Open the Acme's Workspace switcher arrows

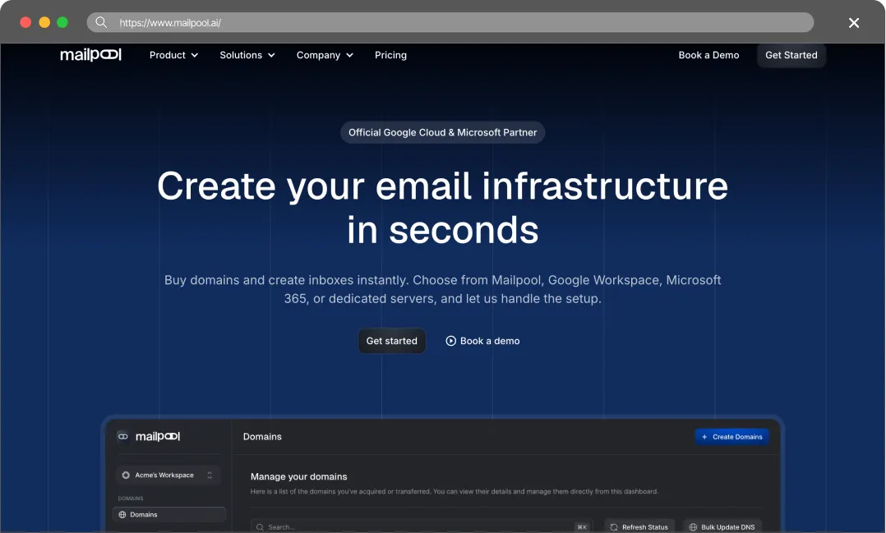pyautogui.click(x=210, y=476)
